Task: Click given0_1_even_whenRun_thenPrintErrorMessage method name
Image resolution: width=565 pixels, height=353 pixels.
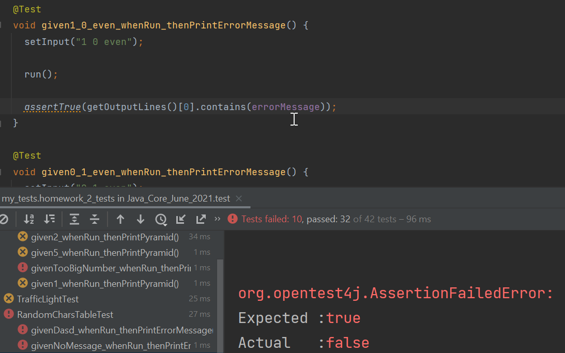Action: coord(163,172)
